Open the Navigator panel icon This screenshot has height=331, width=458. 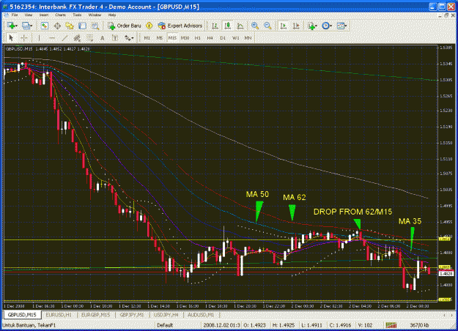point(70,26)
